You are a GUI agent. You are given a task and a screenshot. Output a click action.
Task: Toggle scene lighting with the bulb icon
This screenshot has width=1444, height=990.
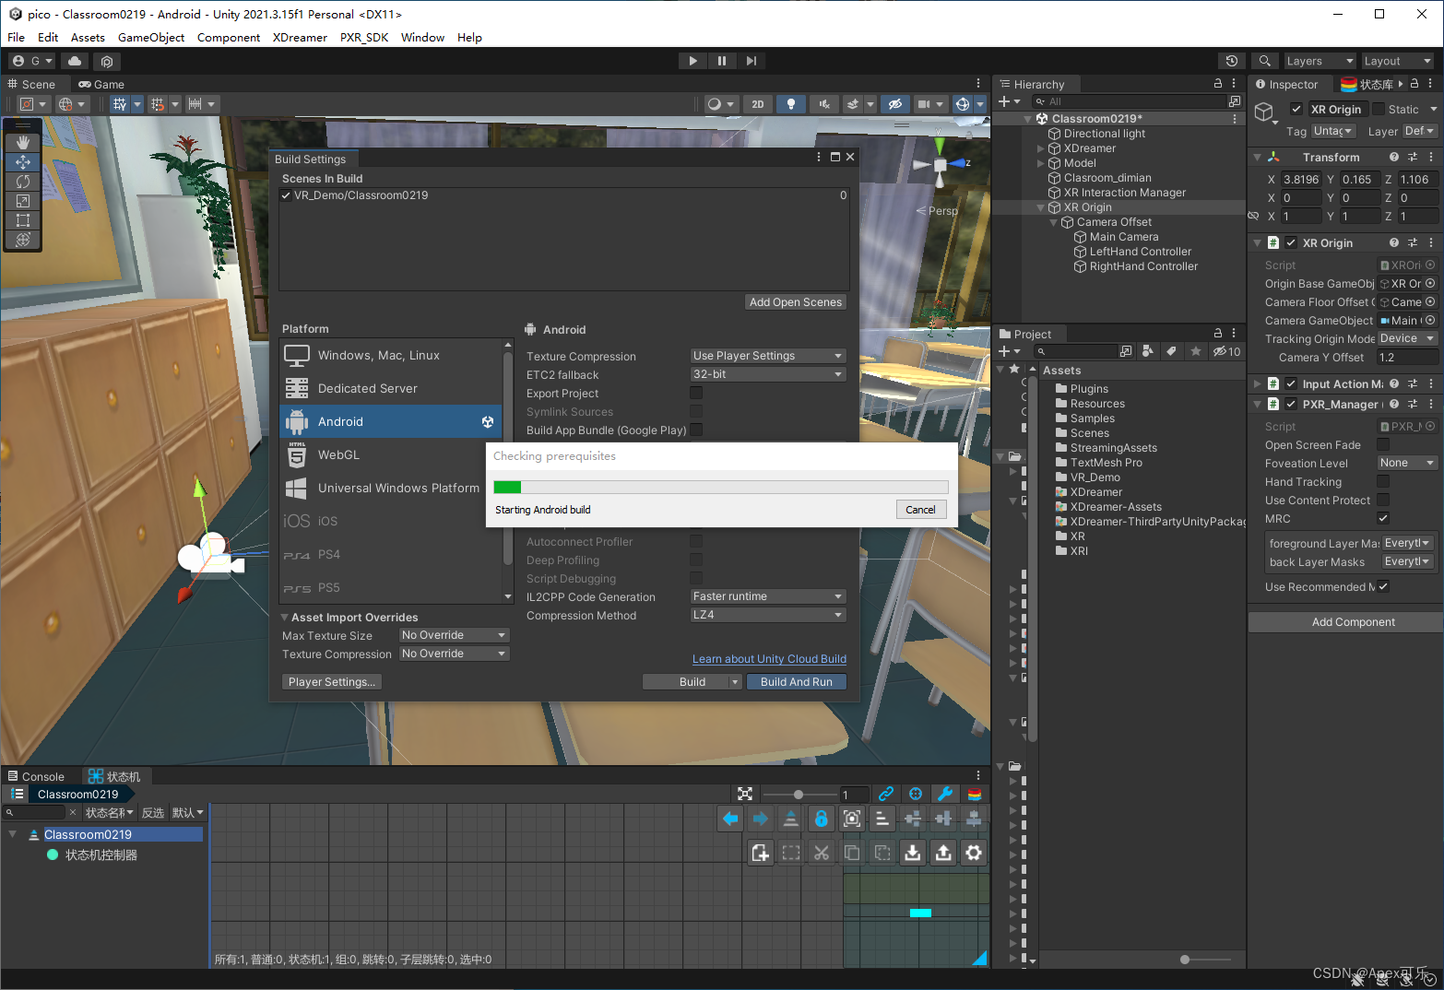pyautogui.click(x=790, y=104)
